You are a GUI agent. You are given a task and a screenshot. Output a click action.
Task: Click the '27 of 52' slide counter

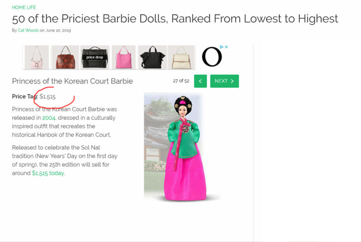(x=181, y=81)
